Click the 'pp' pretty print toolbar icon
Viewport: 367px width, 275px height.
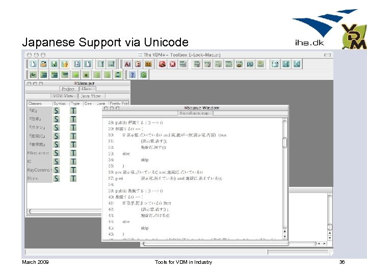[250, 64]
